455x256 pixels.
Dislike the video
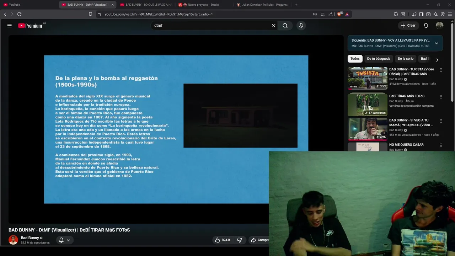[240, 240]
